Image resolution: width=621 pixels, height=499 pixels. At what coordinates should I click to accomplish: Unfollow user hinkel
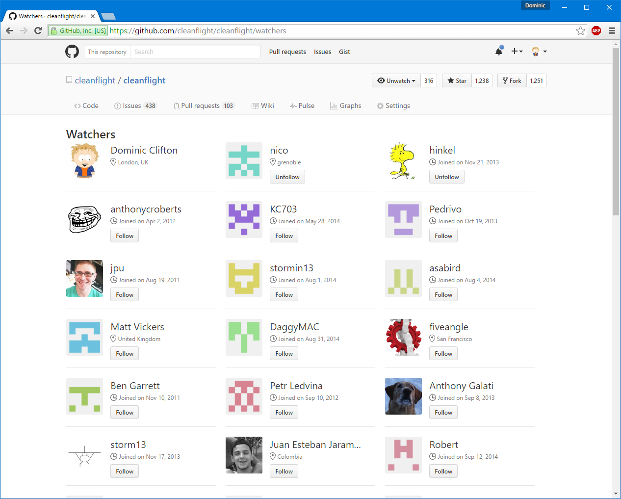447,177
